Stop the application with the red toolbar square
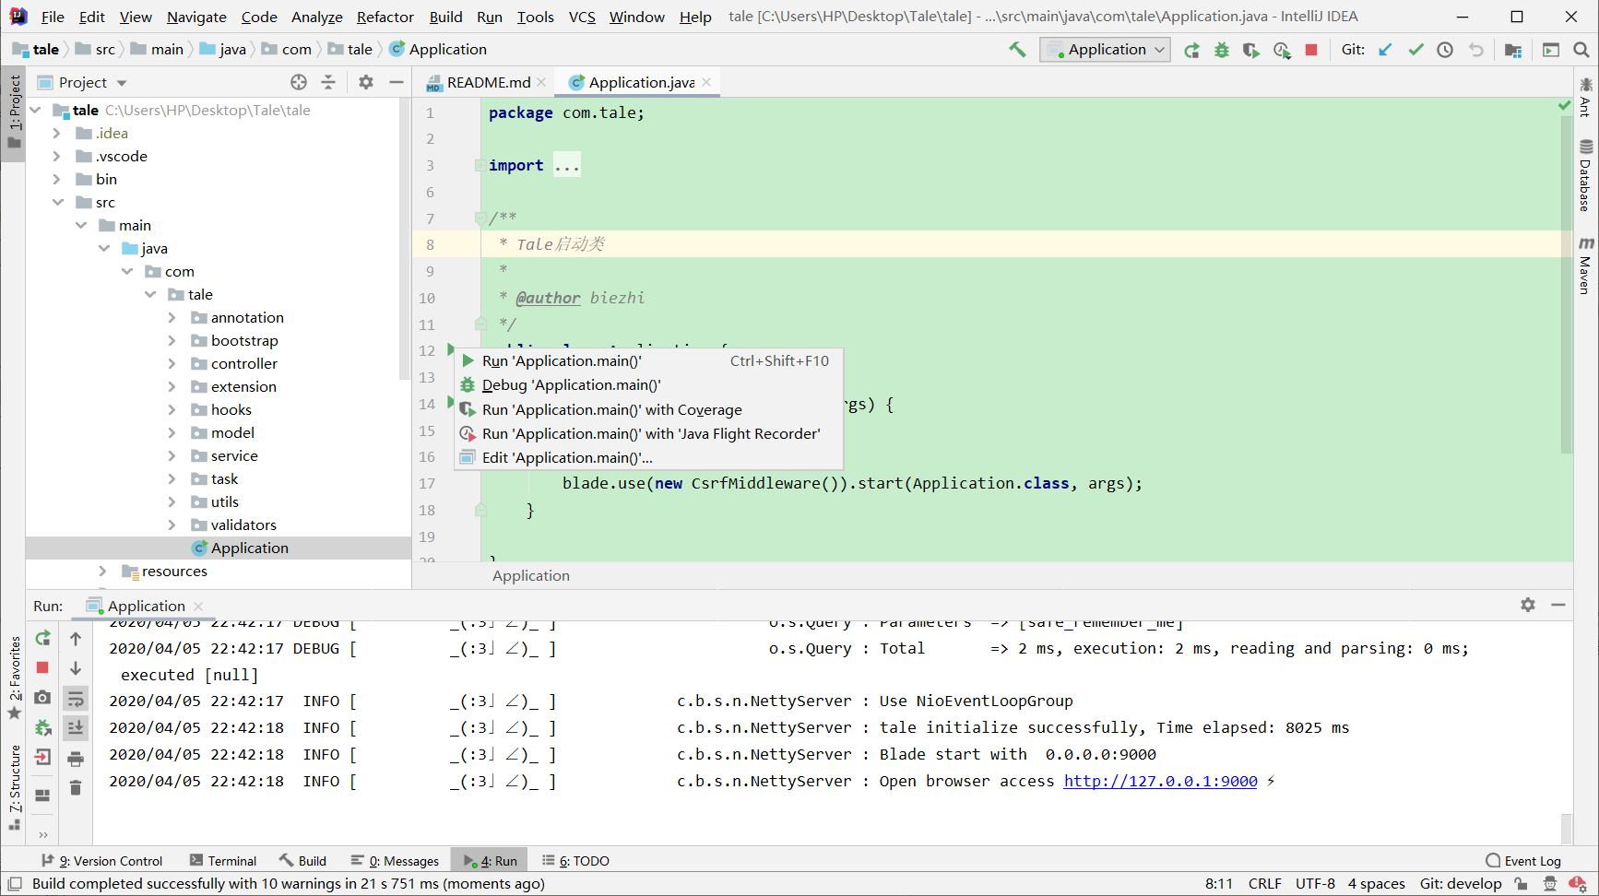This screenshot has width=1599, height=896. 1311,50
